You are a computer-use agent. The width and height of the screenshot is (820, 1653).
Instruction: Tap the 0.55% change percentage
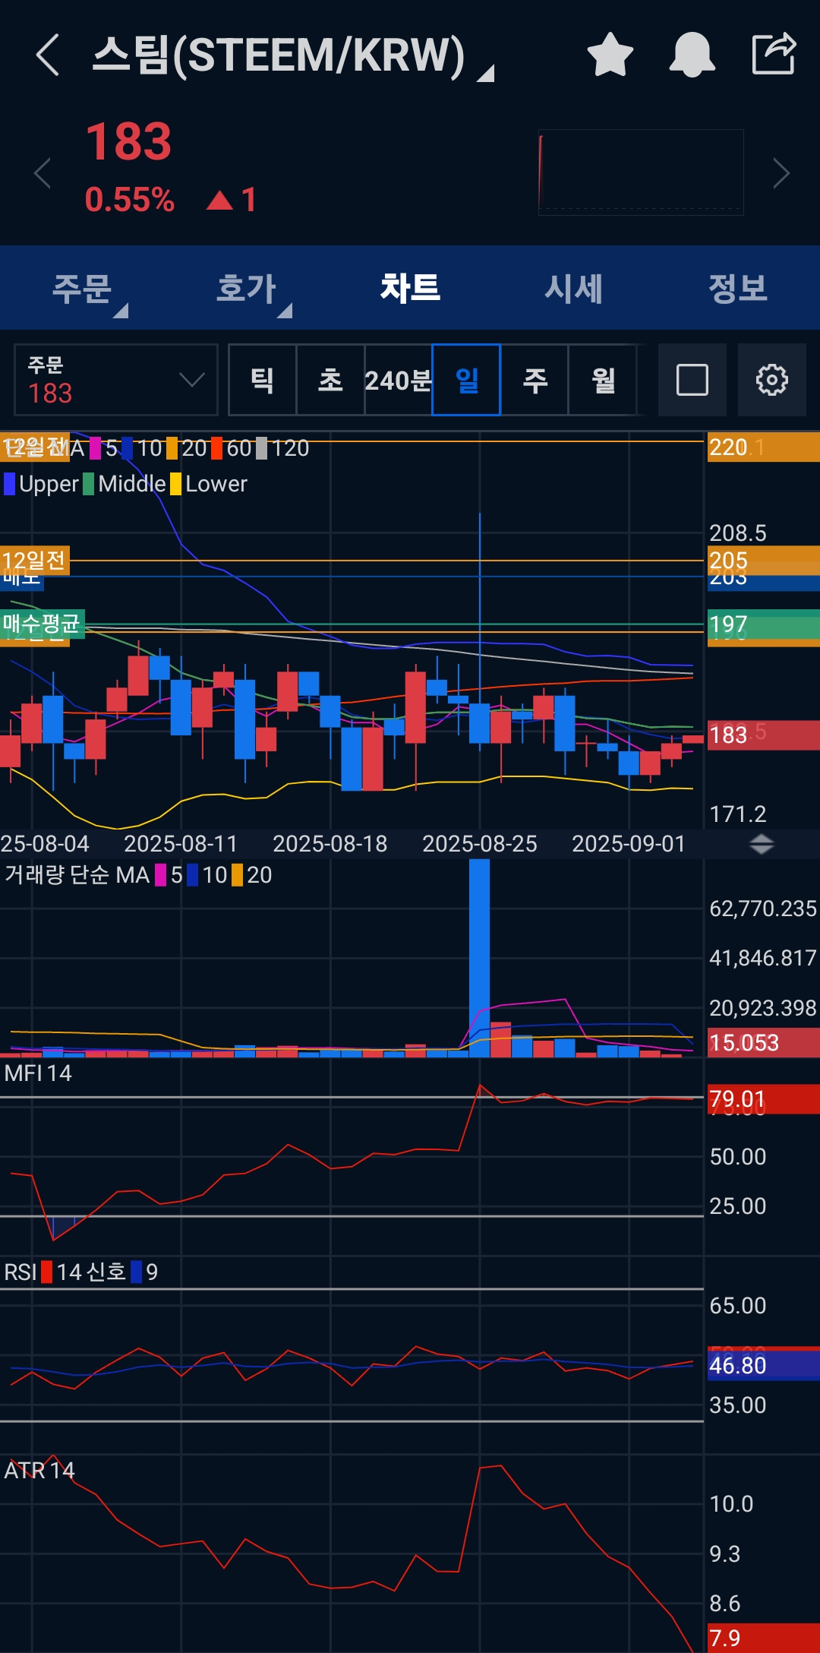[x=130, y=200]
